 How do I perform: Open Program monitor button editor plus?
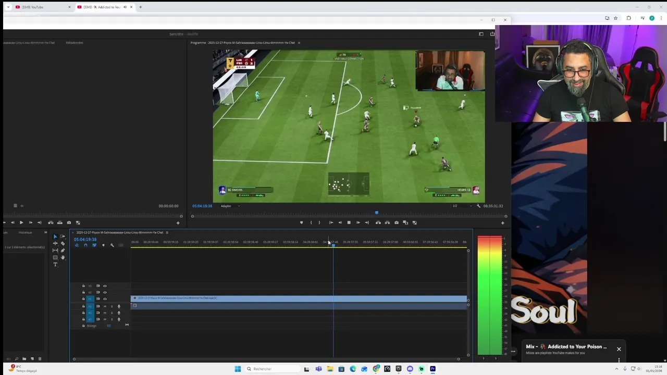pos(503,223)
